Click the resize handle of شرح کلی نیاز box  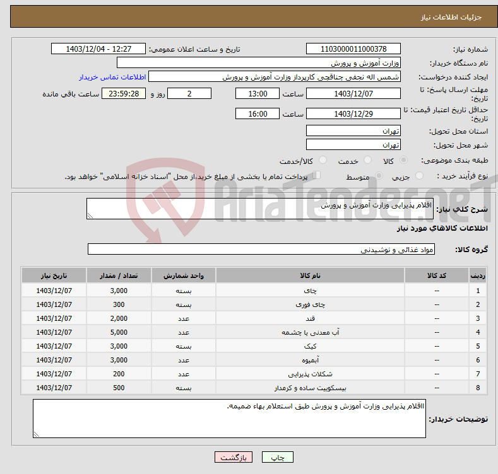tap(90, 216)
